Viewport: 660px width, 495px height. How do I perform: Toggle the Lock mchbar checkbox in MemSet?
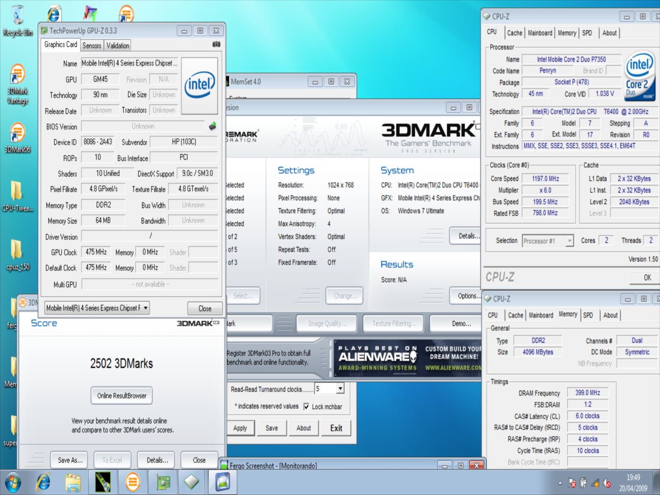tap(306, 407)
